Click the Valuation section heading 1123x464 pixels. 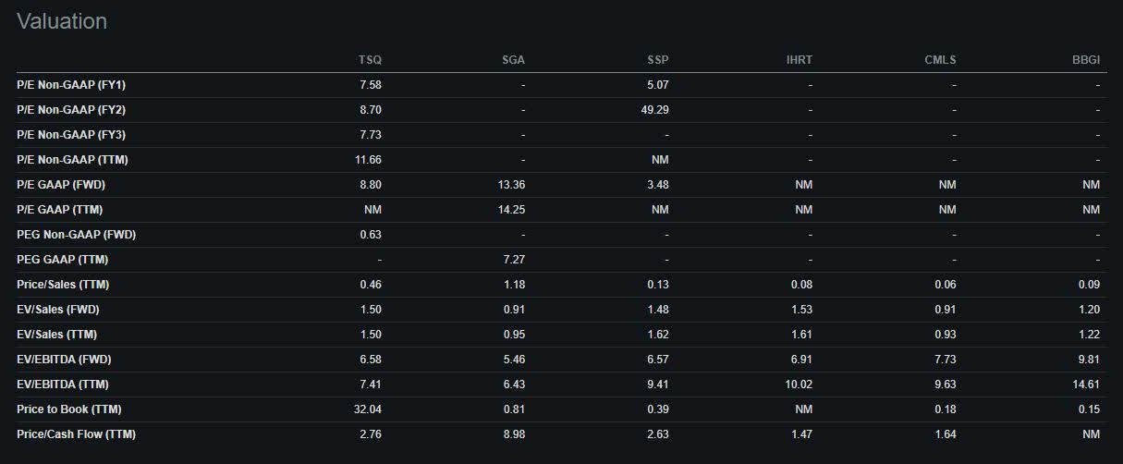click(x=62, y=21)
